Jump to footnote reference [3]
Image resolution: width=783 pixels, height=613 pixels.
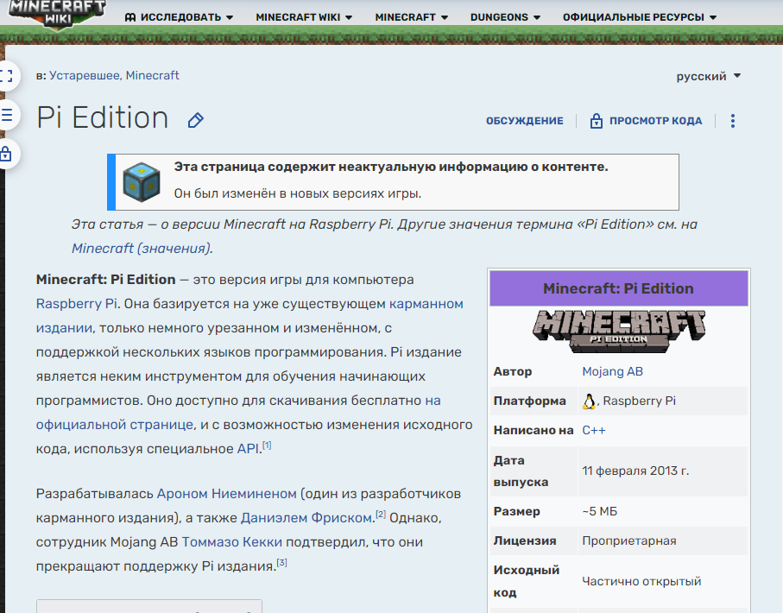click(x=282, y=563)
